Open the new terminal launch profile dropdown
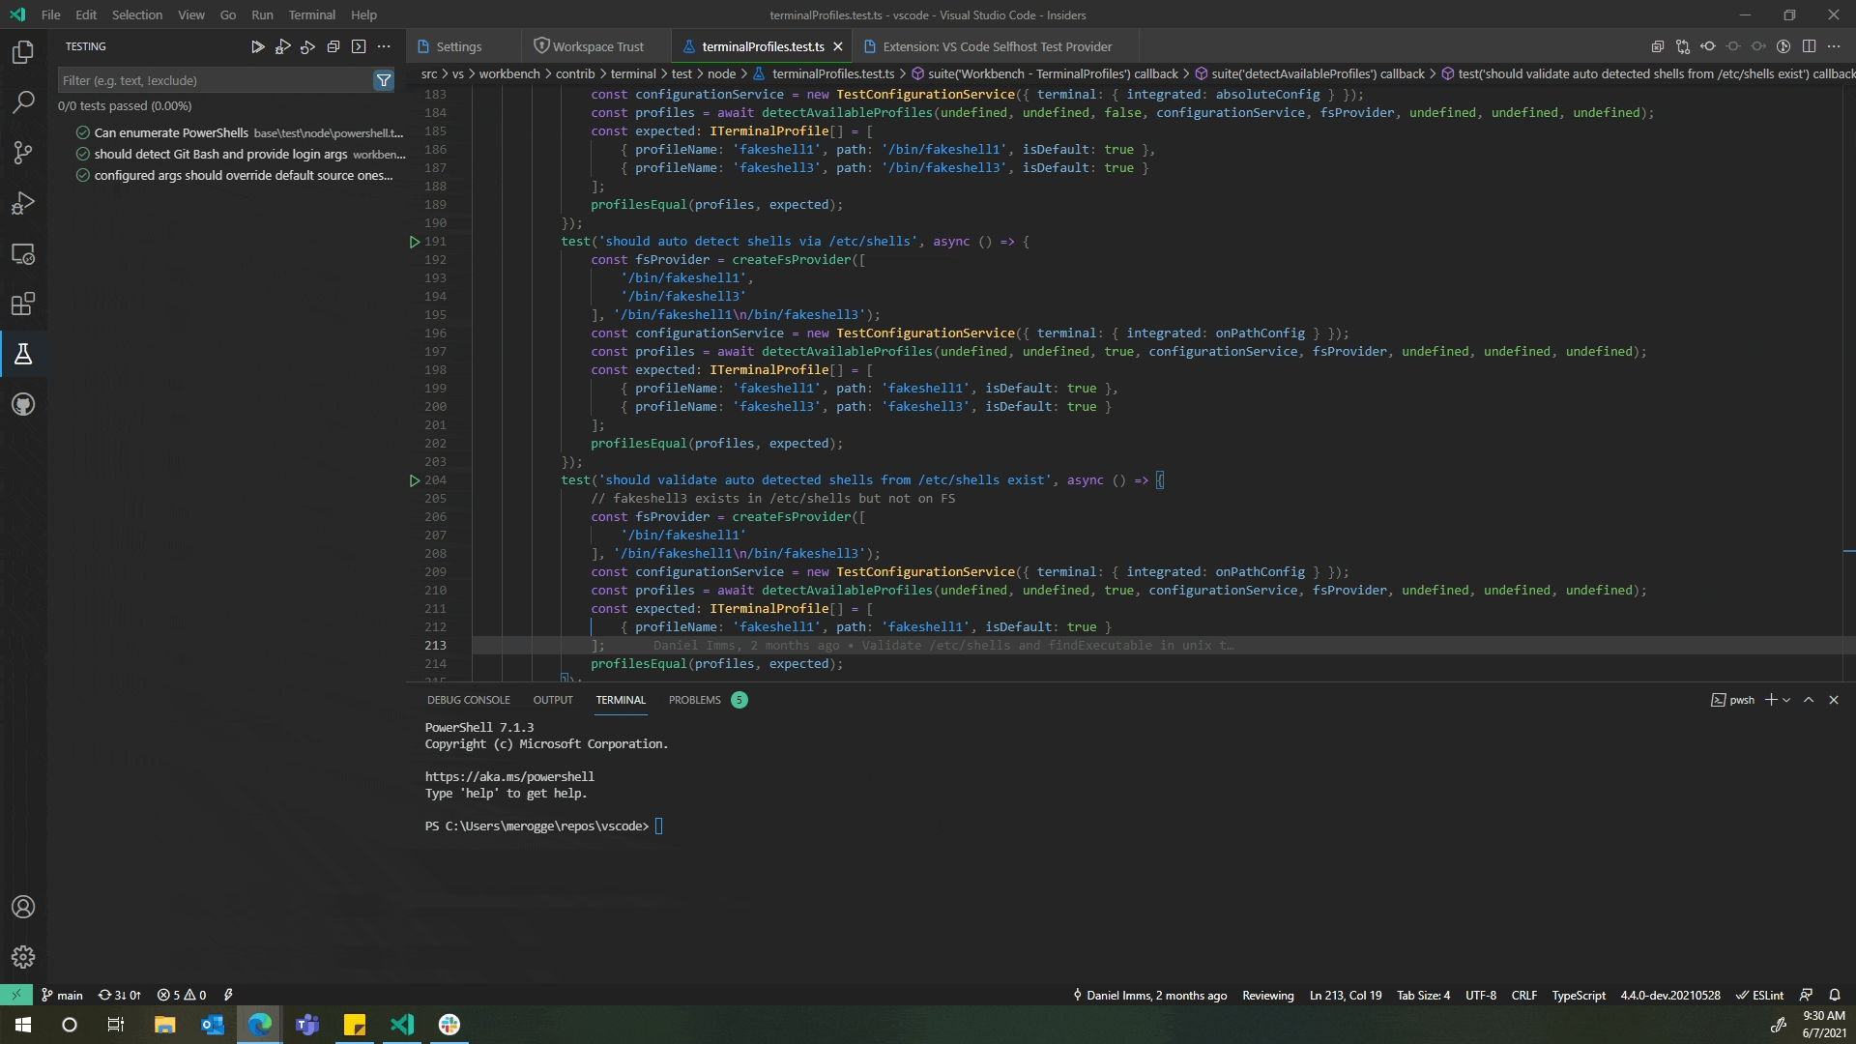Image resolution: width=1856 pixels, height=1044 pixels. click(x=1786, y=700)
